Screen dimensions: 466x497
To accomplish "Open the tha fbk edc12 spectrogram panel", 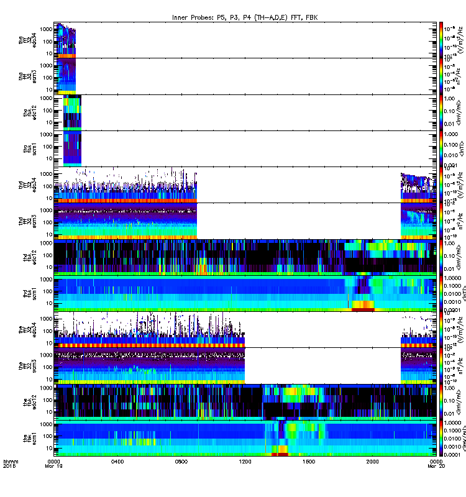I will [x=245, y=112].
